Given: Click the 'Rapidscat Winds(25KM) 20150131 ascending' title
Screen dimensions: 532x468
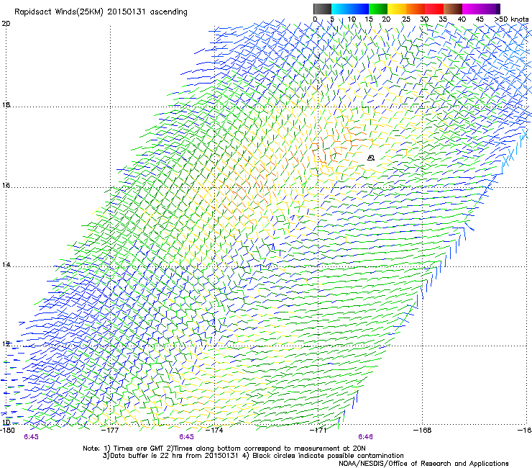Looking at the screenshot, I should click(101, 12).
